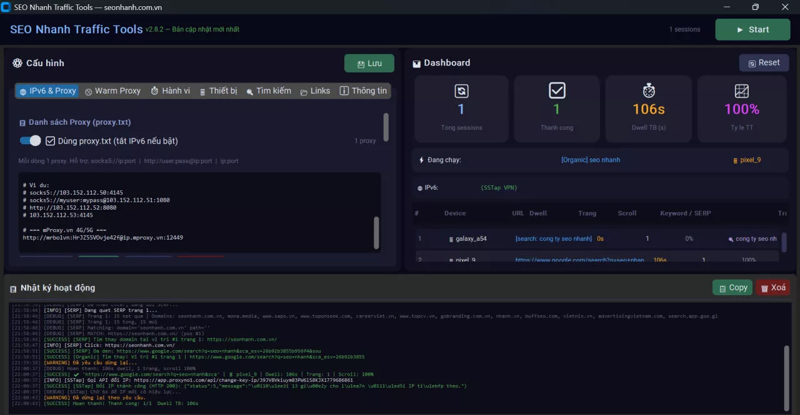This screenshot has height=415, width=800.
Task: Click the checkmark icon above Thanh cong
Action: [x=557, y=91]
